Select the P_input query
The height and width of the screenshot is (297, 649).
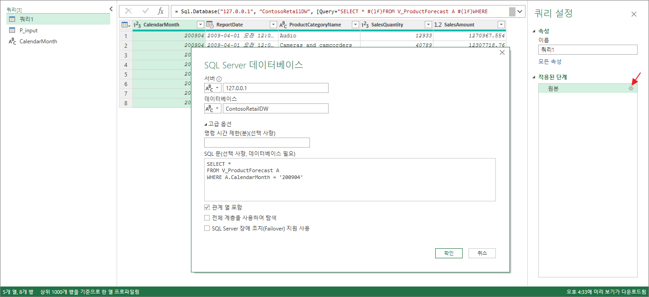tap(58, 30)
